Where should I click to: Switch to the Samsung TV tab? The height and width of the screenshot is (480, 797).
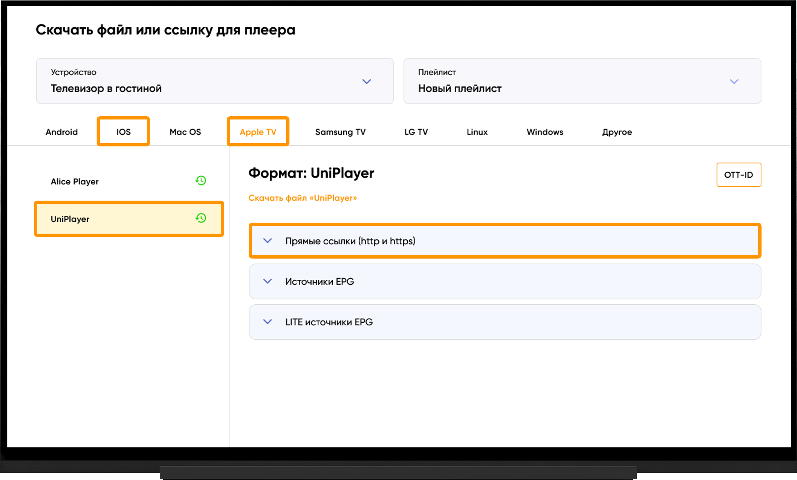[x=340, y=132]
